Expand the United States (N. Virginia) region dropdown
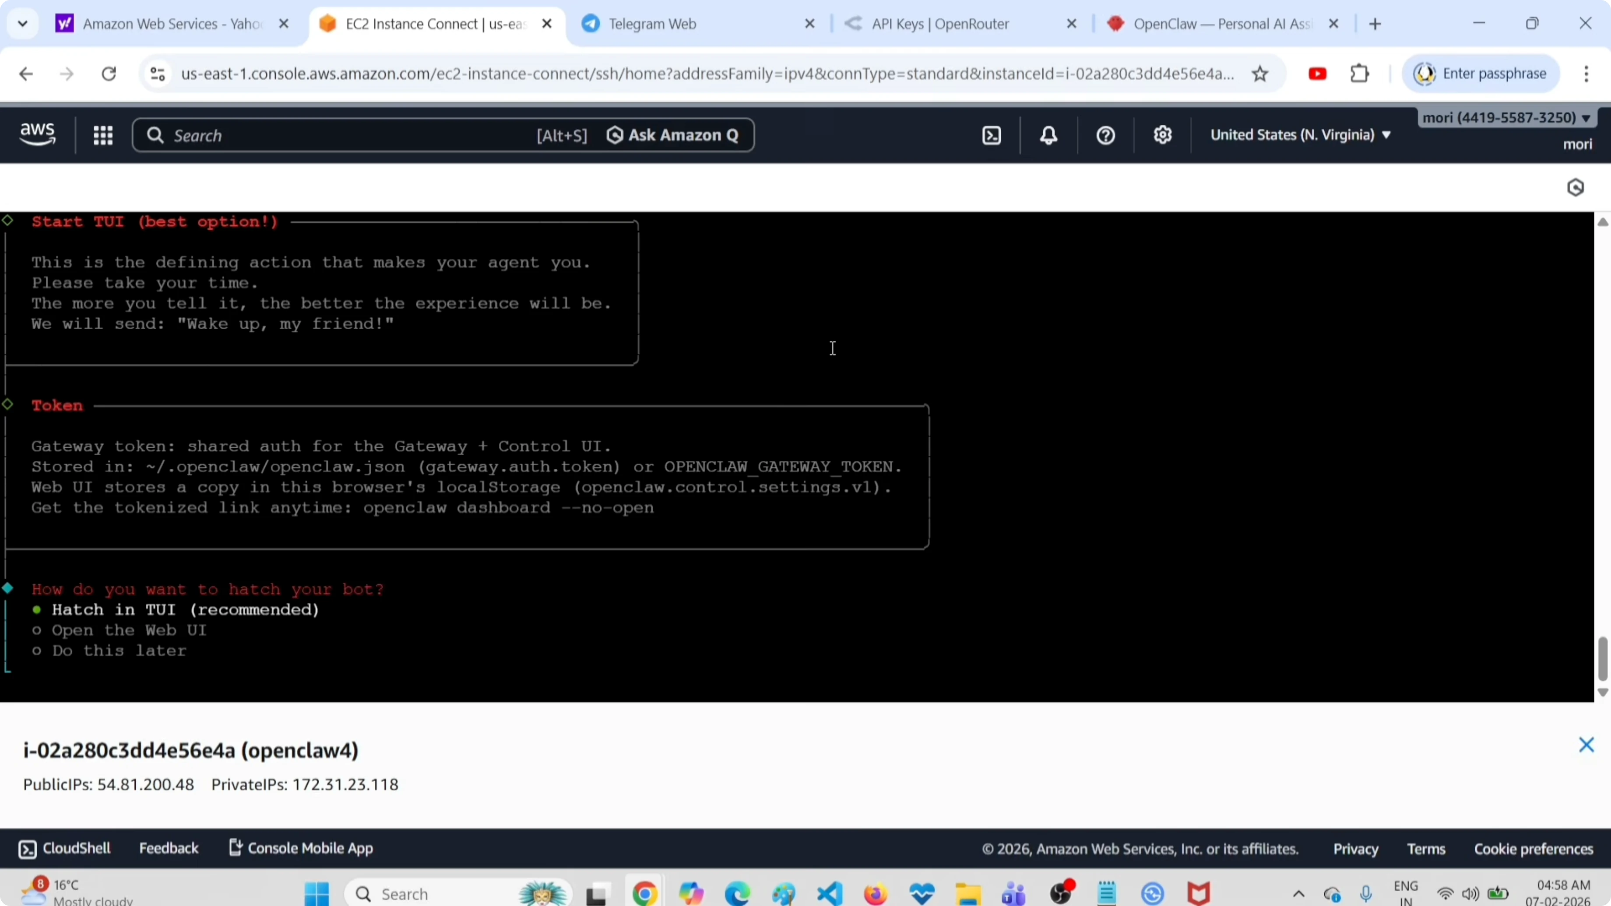The height and width of the screenshot is (906, 1611). click(x=1301, y=135)
